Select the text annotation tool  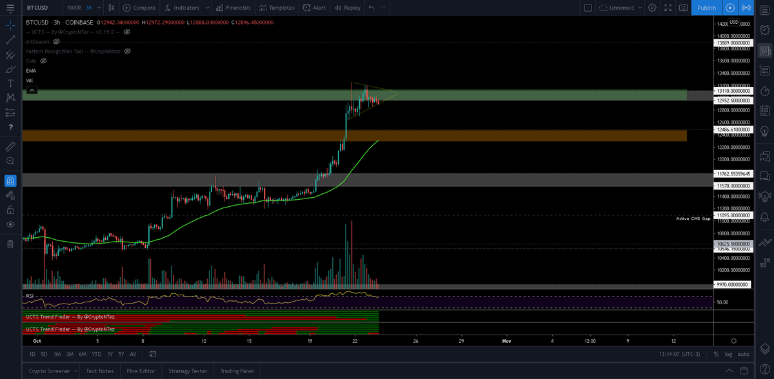click(10, 84)
